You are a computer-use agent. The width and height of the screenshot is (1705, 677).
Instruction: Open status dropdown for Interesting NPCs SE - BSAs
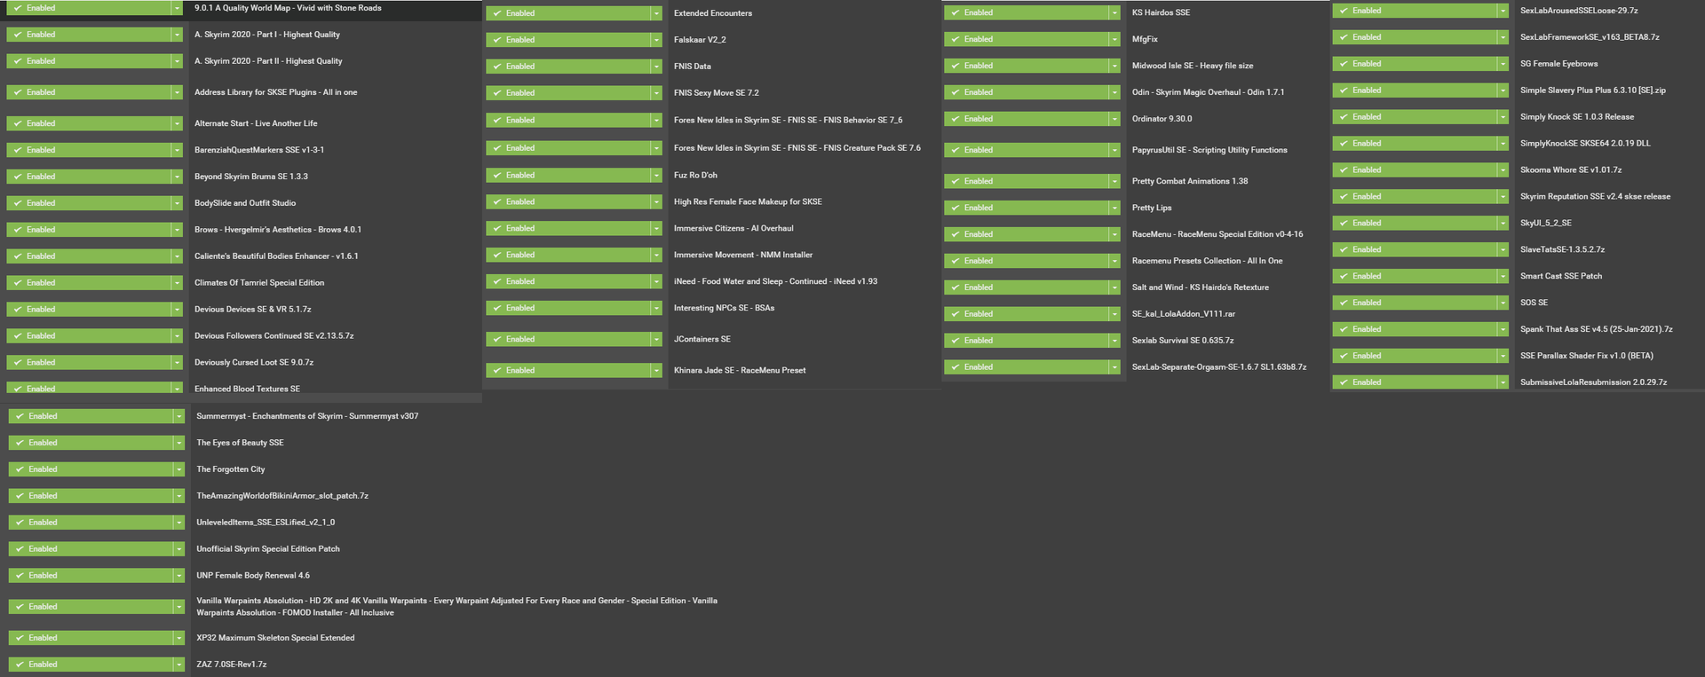pyautogui.click(x=657, y=308)
